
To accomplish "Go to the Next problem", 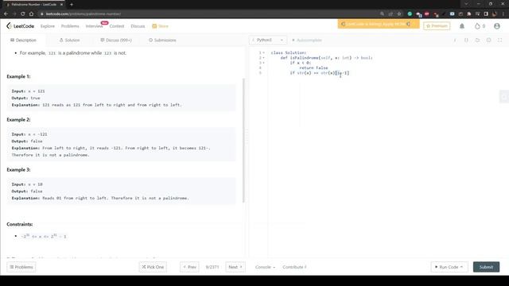I will coord(235,267).
